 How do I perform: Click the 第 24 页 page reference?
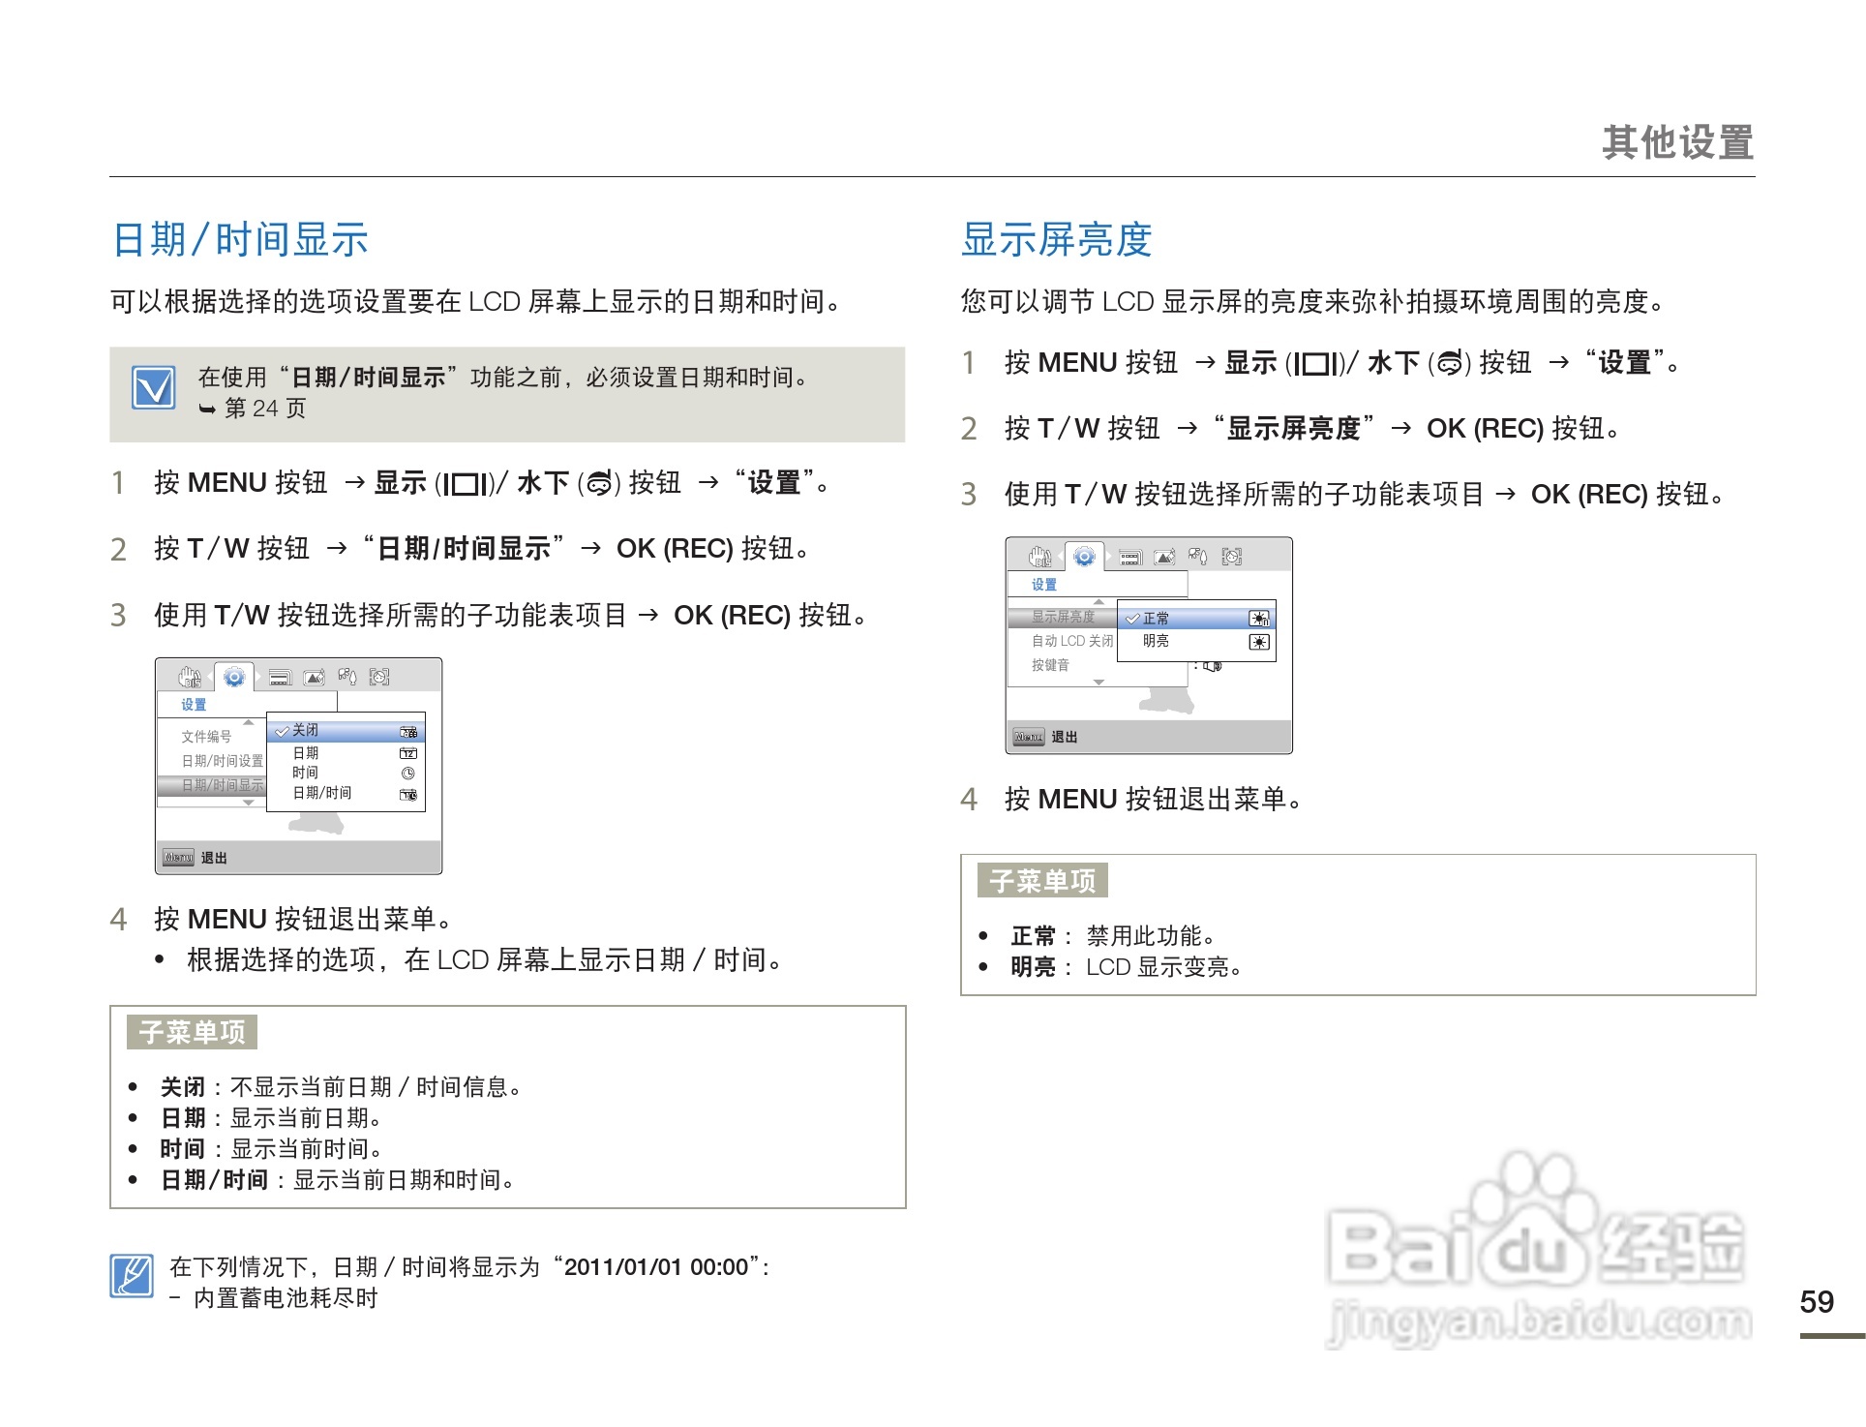click(x=265, y=409)
